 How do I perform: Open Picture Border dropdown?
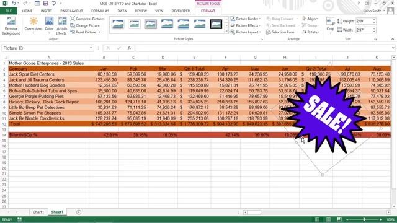(x=246, y=19)
